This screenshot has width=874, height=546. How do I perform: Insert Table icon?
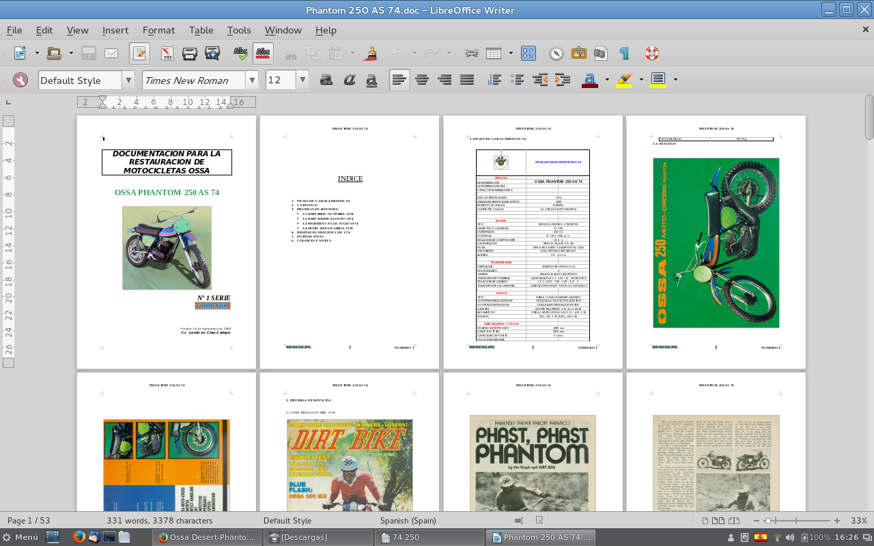(494, 53)
